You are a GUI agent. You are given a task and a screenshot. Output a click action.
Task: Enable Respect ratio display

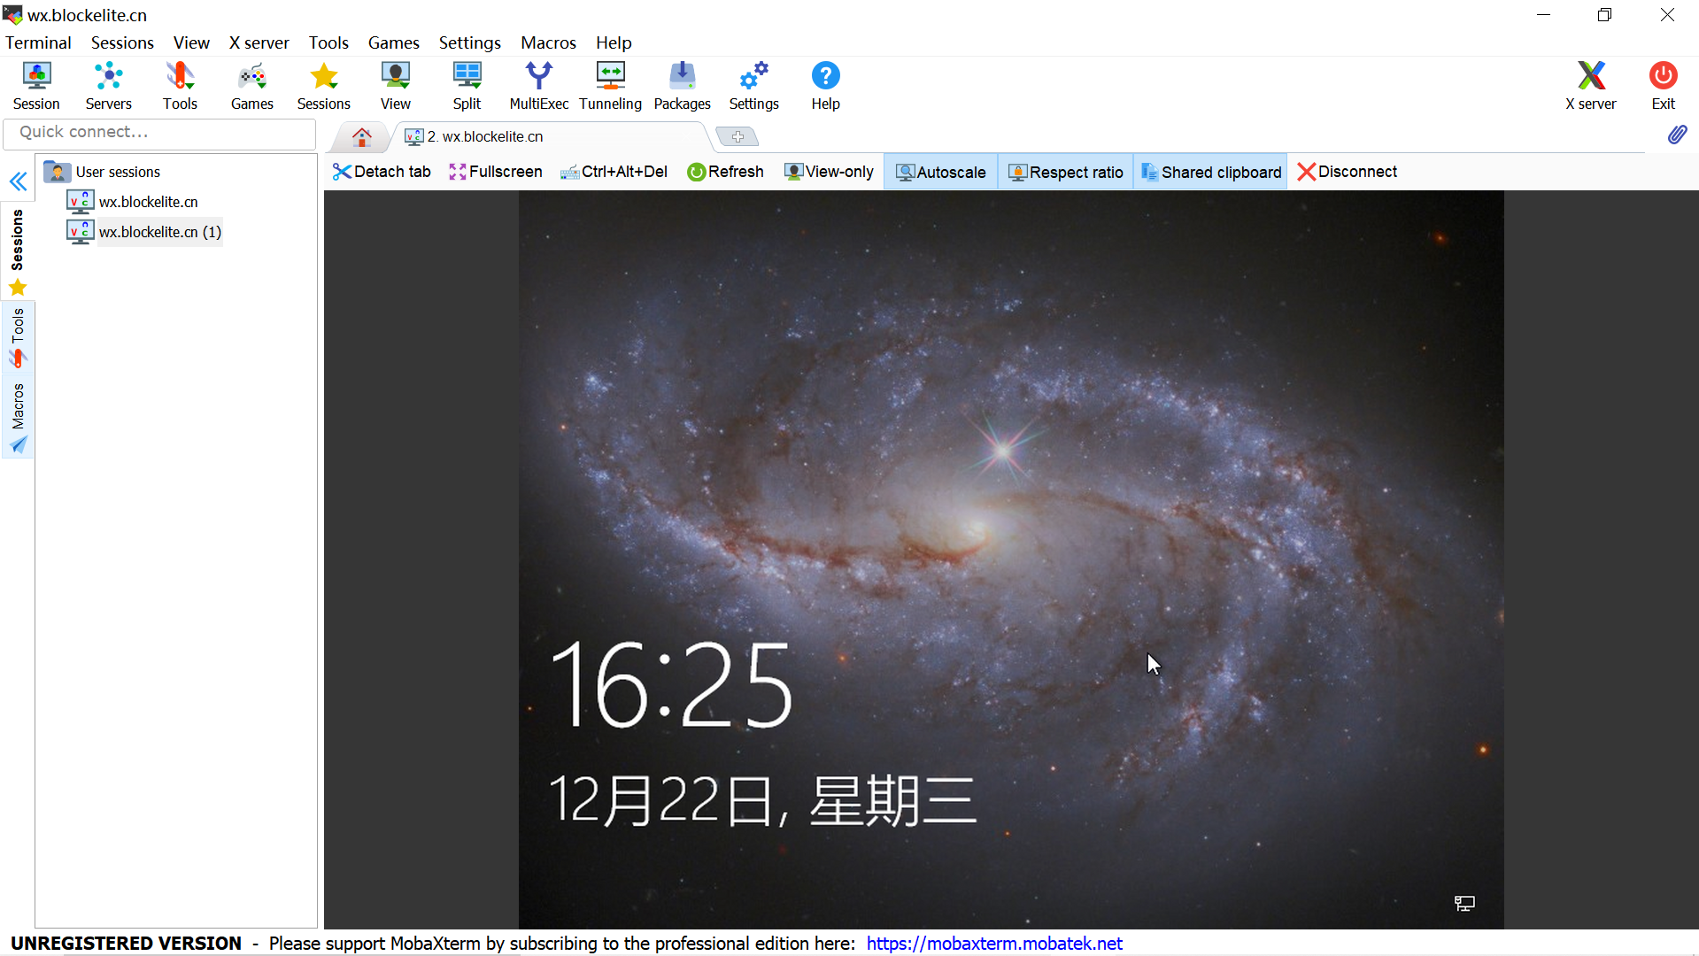point(1065,171)
